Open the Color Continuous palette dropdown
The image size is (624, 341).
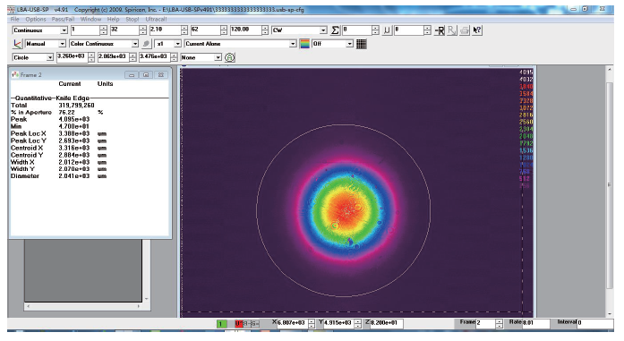click(x=135, y=44)
